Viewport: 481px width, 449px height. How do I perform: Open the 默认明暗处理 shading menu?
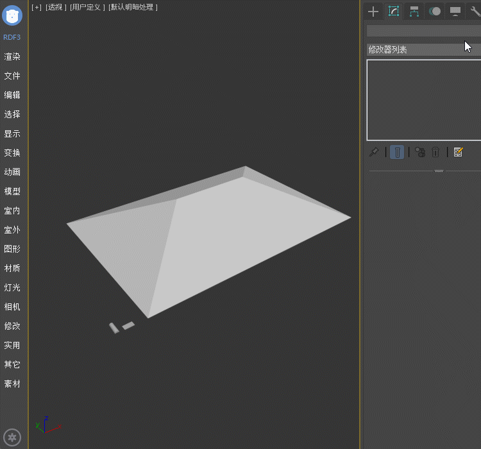pos(133,7)
